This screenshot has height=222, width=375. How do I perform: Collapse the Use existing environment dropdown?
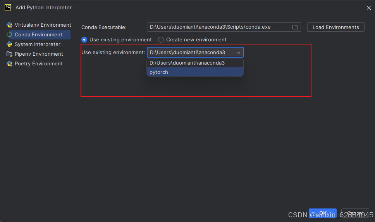pyautogui.click(x=238, y=53)
